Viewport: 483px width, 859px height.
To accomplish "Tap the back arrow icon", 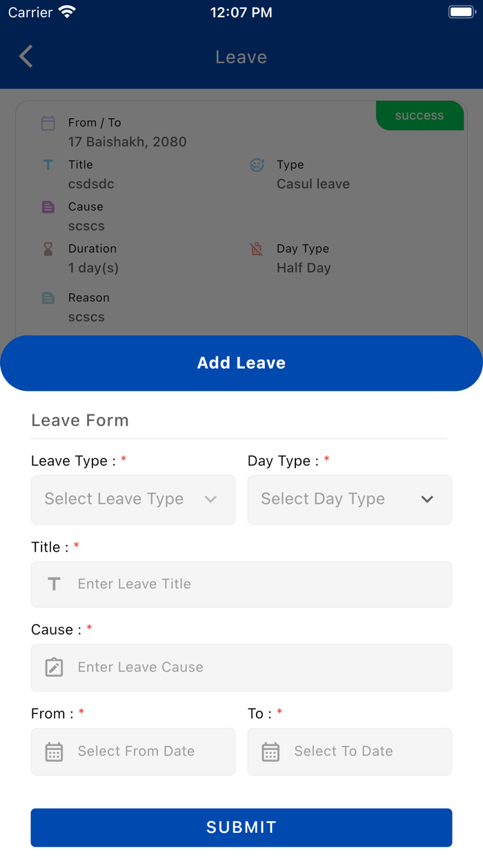I will coord(26,57).
